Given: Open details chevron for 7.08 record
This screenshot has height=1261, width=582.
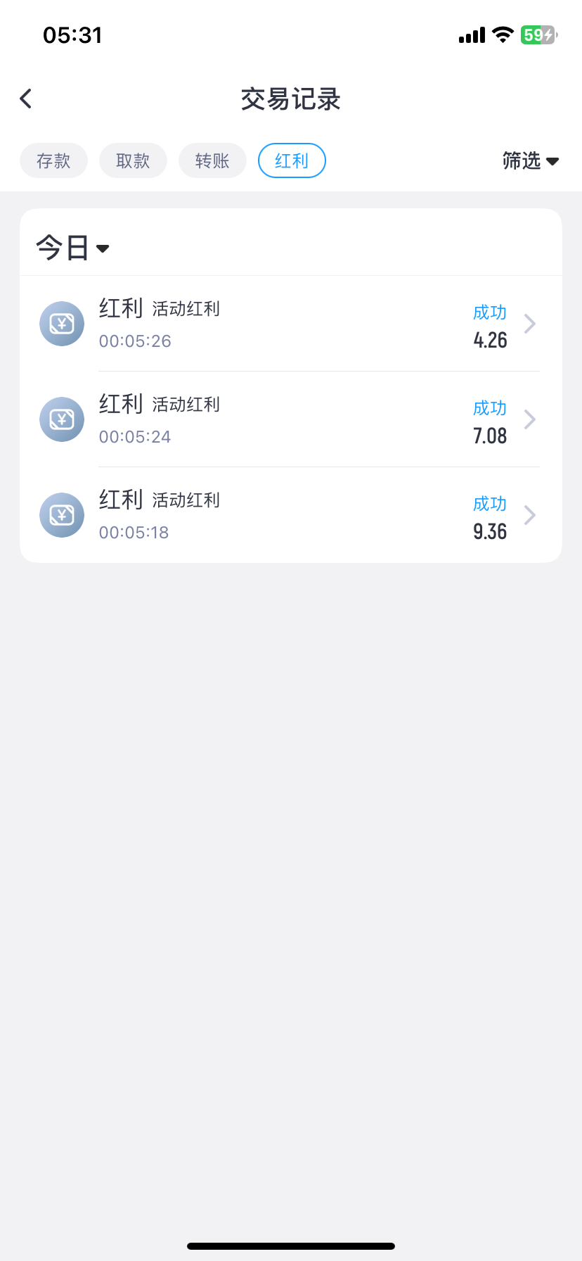Looking at the screenshot, I should point(530,419).
